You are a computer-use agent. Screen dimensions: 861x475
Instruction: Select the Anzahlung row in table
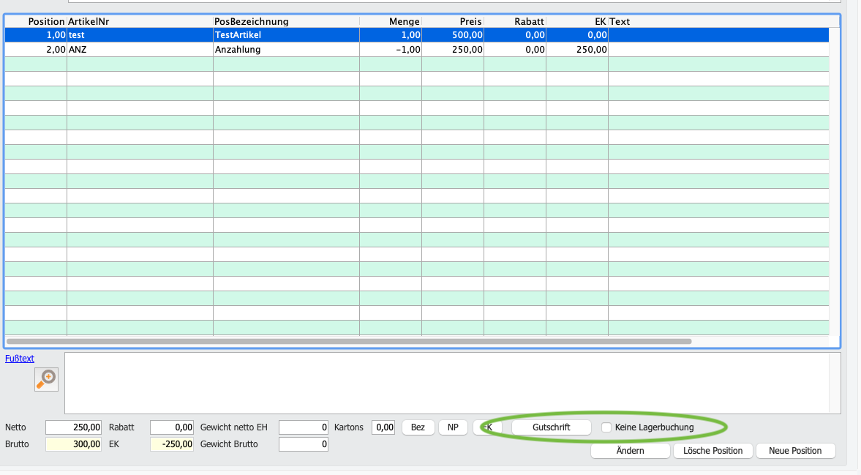417,50
